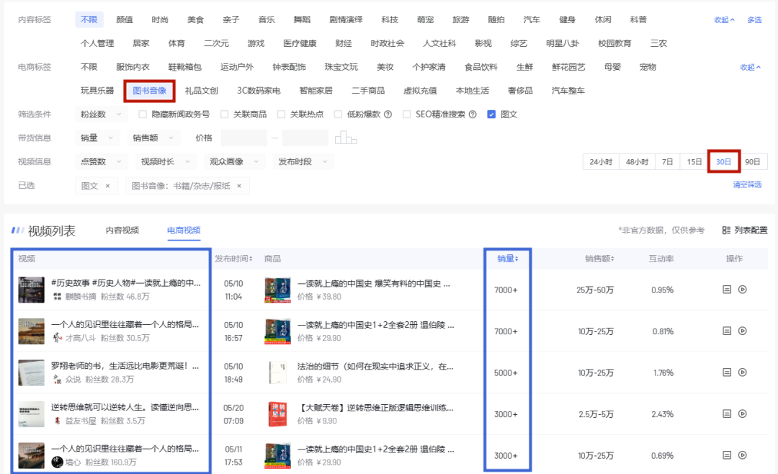Open details icon for 7000+ 麒麟书摘 row
The width and height of the screenshot is (778, 474).
pos(727,290)
